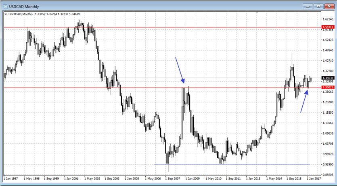Click the current price label 1.34639

tap(327, 78)
